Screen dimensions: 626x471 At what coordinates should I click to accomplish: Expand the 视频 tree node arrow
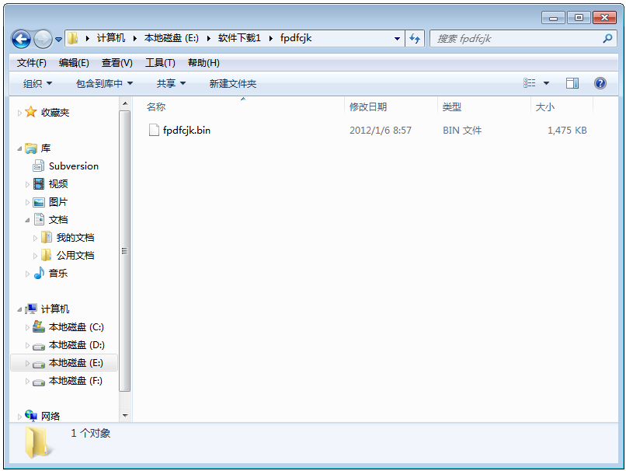tap(27, 184)
